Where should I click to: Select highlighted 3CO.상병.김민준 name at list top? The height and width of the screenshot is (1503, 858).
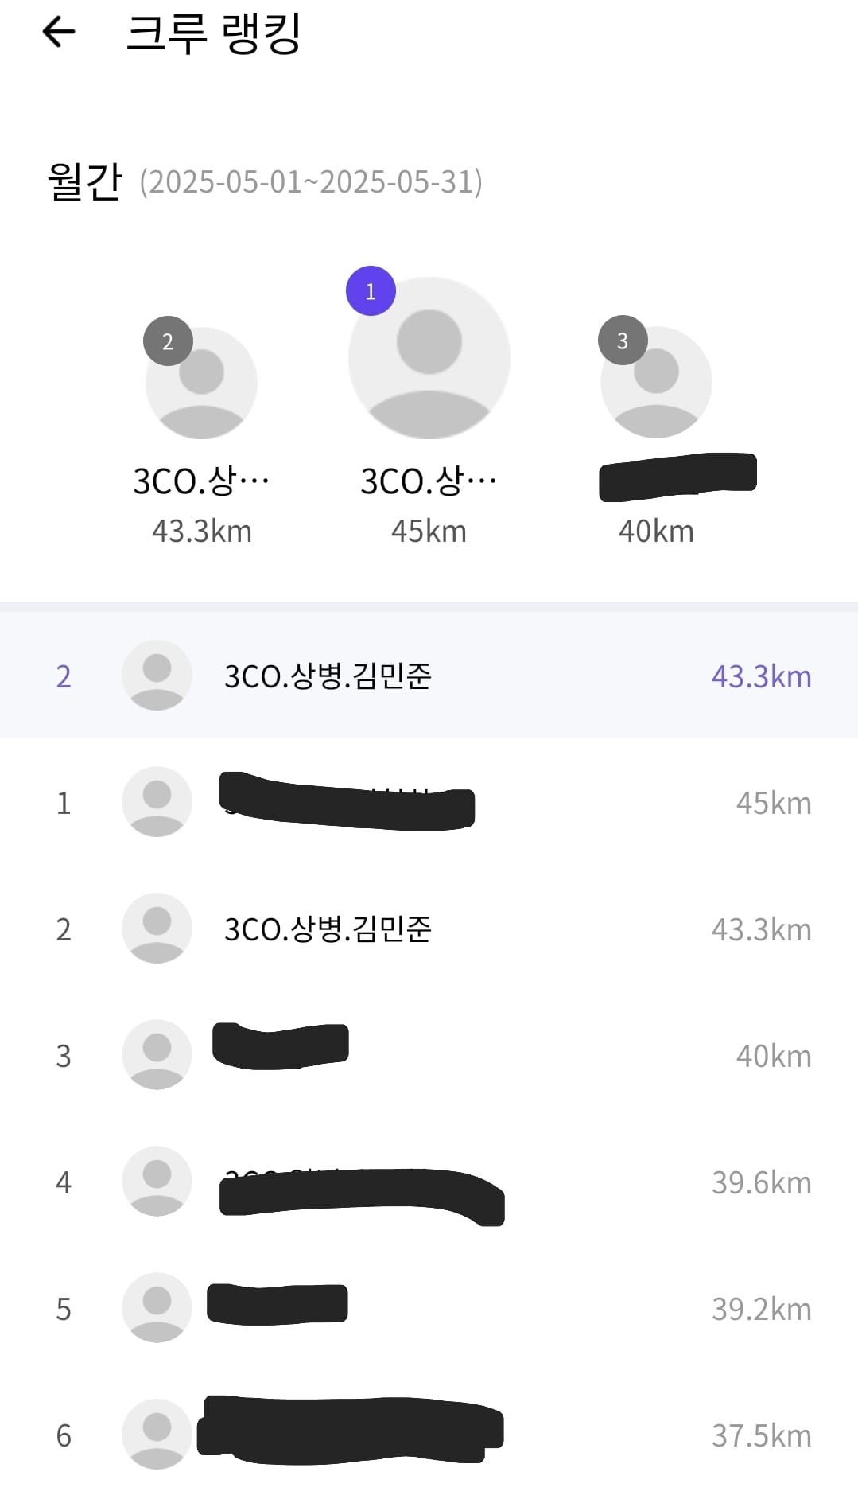pyautogui.click(x=328, y=676)
